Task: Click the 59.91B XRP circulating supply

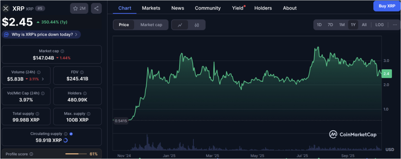Action: tap(48, 140)
